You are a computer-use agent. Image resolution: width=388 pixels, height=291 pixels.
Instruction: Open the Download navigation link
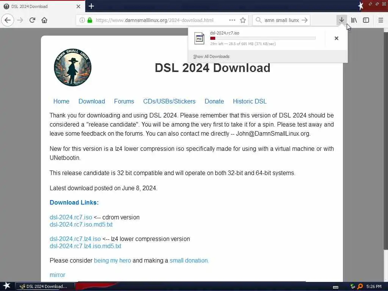(x=92, y=101)
